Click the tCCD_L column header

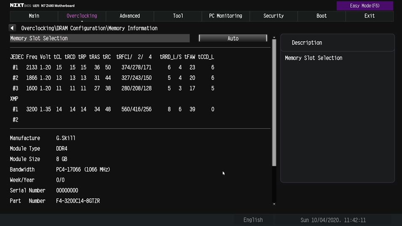206,57
